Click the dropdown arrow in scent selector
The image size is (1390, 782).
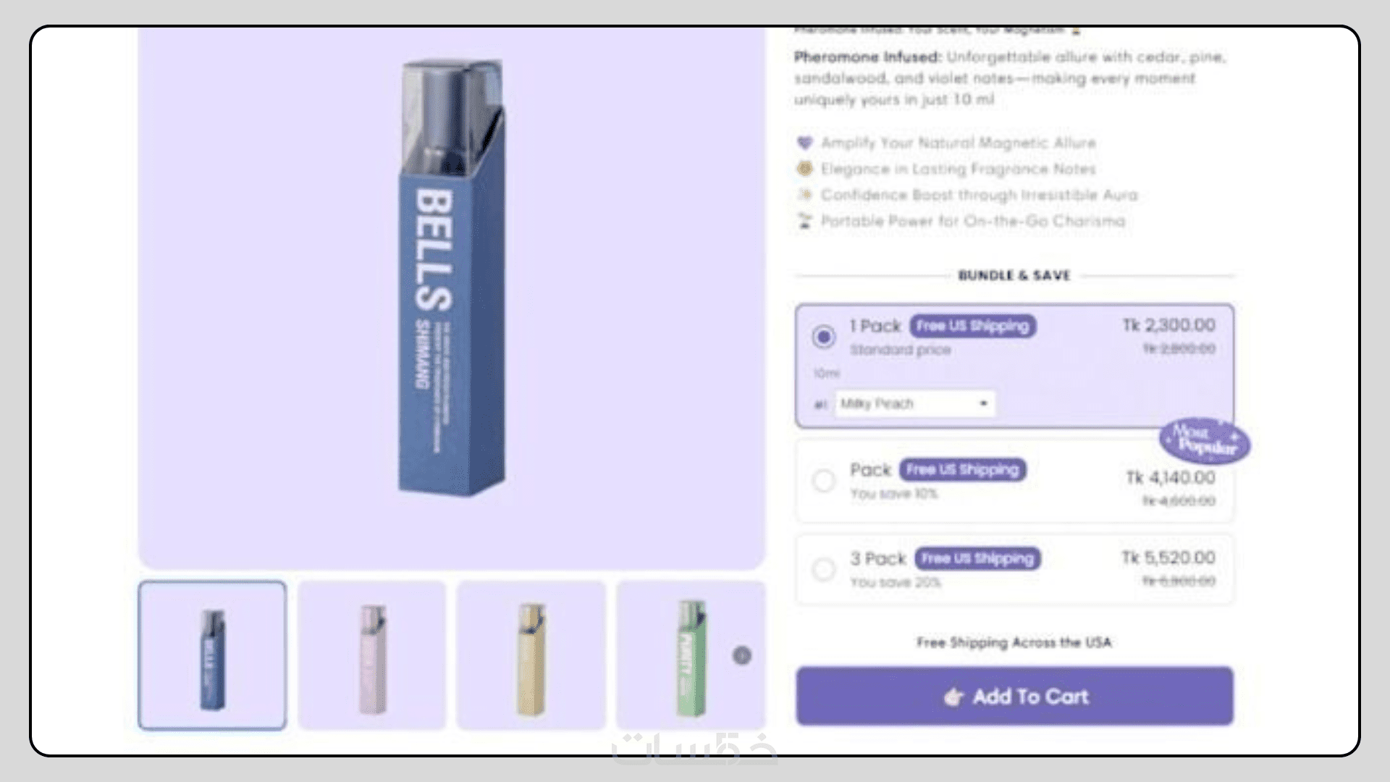point(983,403)
